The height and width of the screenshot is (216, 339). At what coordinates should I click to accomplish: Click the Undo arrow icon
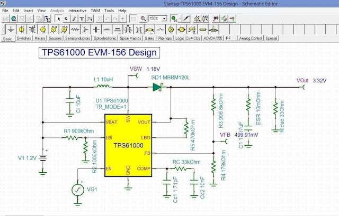pos(108,19)
